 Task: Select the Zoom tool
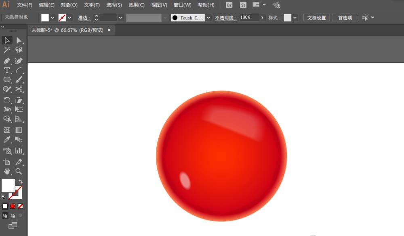tap(19, 171)
